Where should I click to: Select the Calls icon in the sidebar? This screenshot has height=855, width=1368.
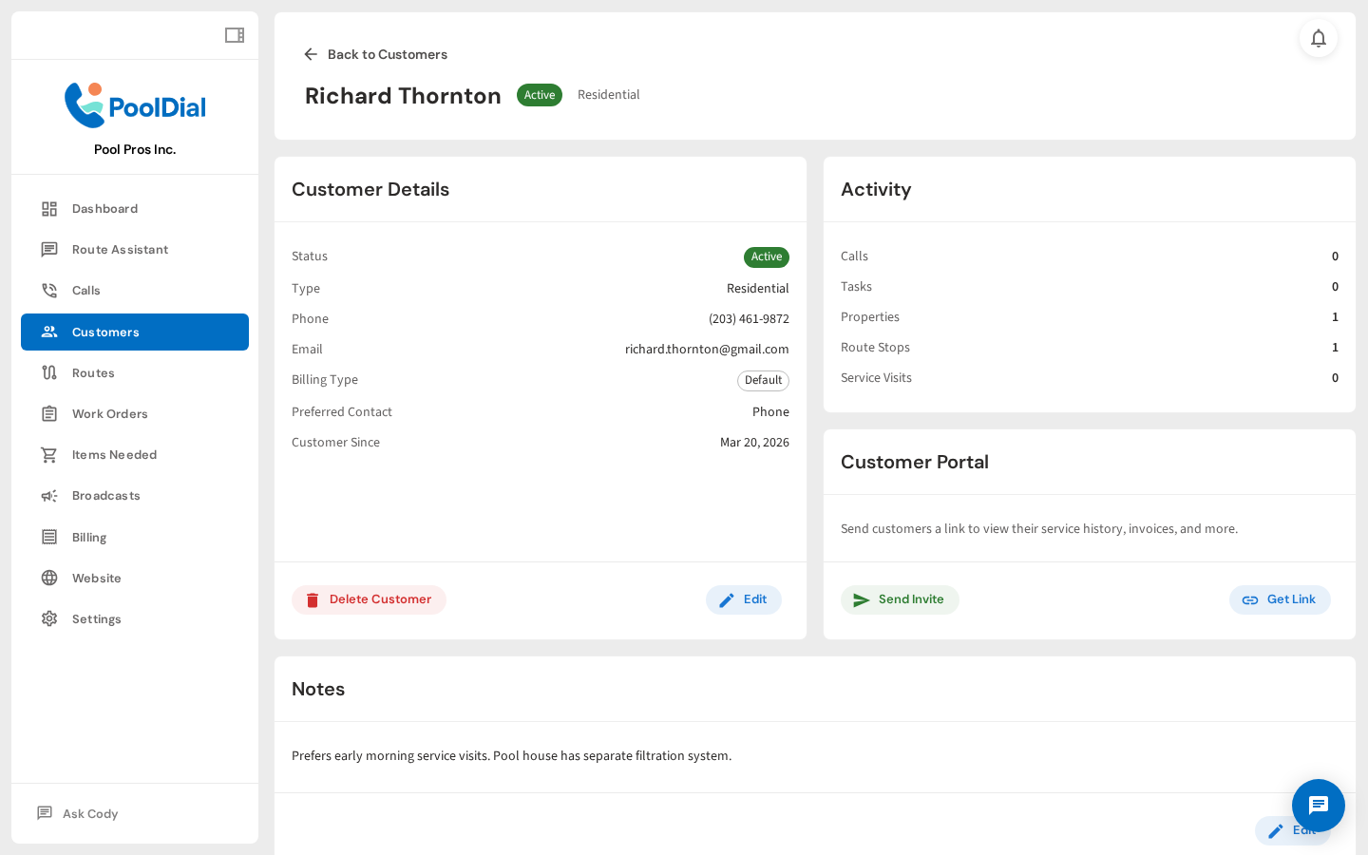click(49, 290)
